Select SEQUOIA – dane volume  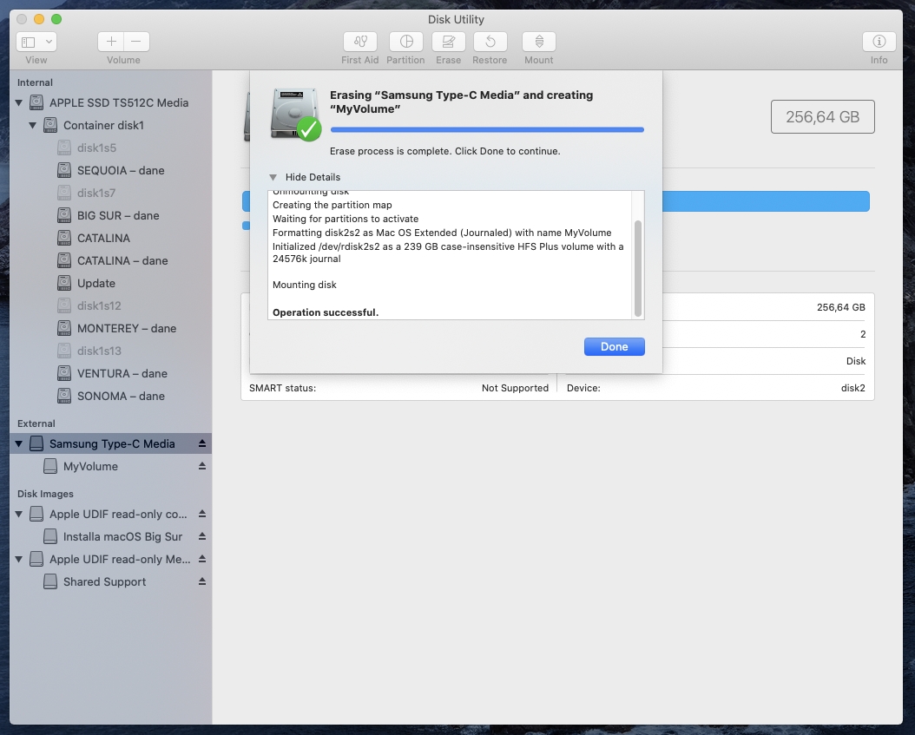pyautogui.click(x=111, y=170)
